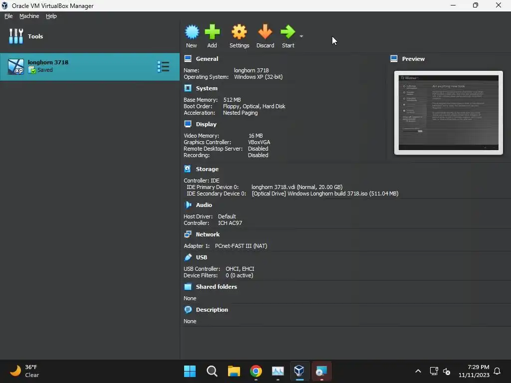Screen dimensions: 511x383
Task: Click the muted volume tray icon
Action: pyautogui.click(x=447, y=371)
